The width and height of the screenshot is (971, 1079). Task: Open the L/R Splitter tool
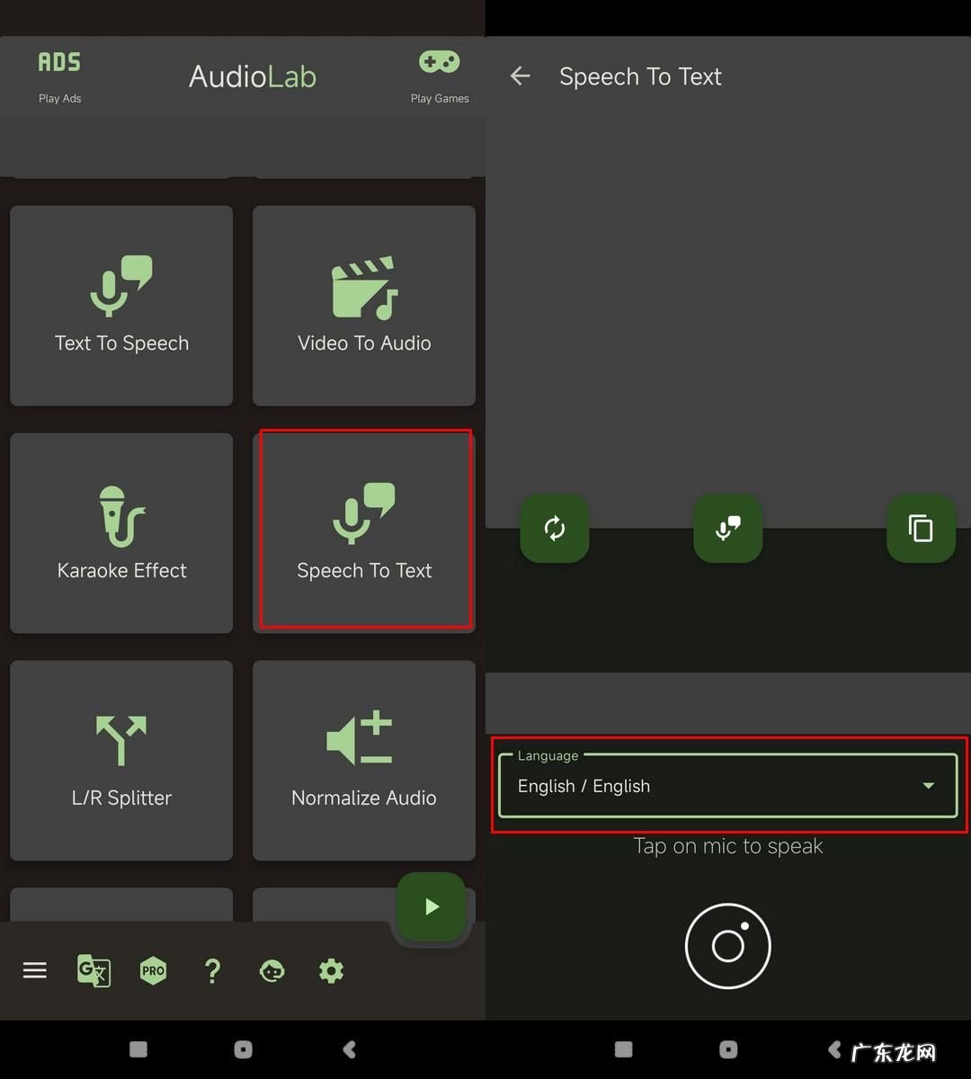[121, 760]
